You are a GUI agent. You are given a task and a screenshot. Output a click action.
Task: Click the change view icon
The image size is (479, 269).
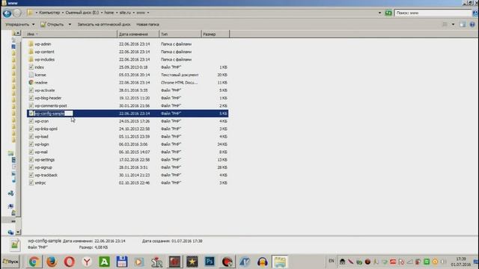click(445, 25)
